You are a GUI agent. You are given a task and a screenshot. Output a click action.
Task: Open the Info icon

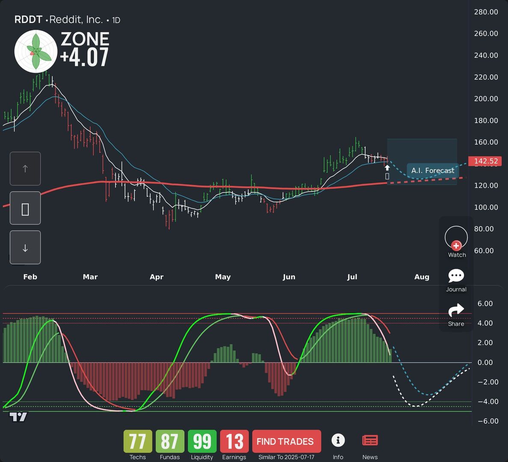coord(338,441)
